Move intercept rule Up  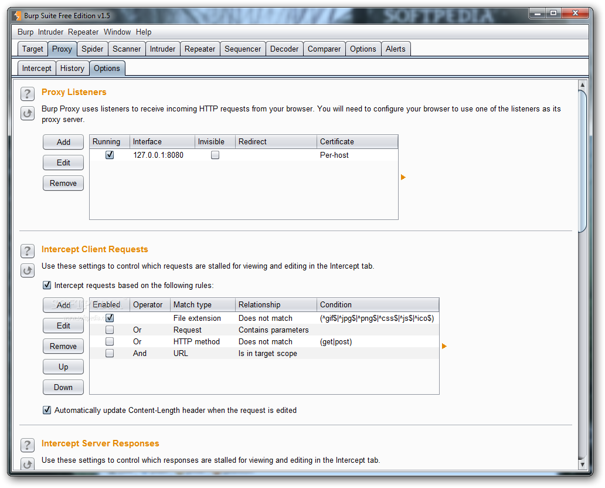[x=63, y=367]
